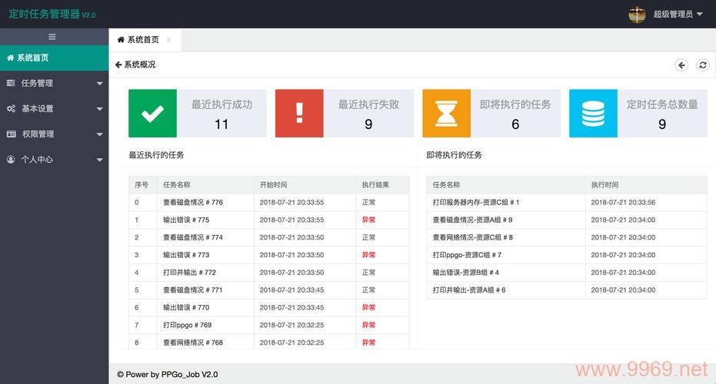Click the left arrow beside 系统概况
Viewport: 716px width, 384px height.
[x=118, y=65]
